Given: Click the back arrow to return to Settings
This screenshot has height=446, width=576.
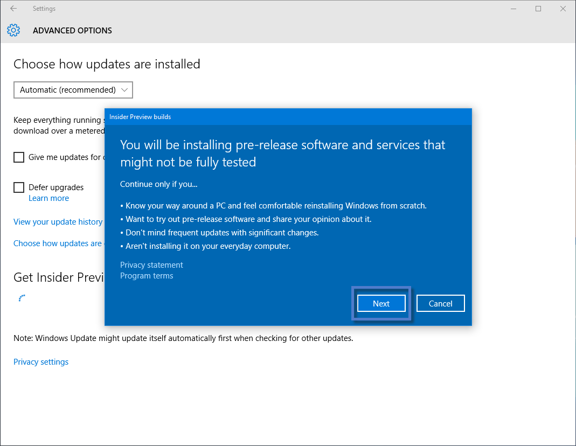Looking at the screenshot, I should click(x=13, y=8).
